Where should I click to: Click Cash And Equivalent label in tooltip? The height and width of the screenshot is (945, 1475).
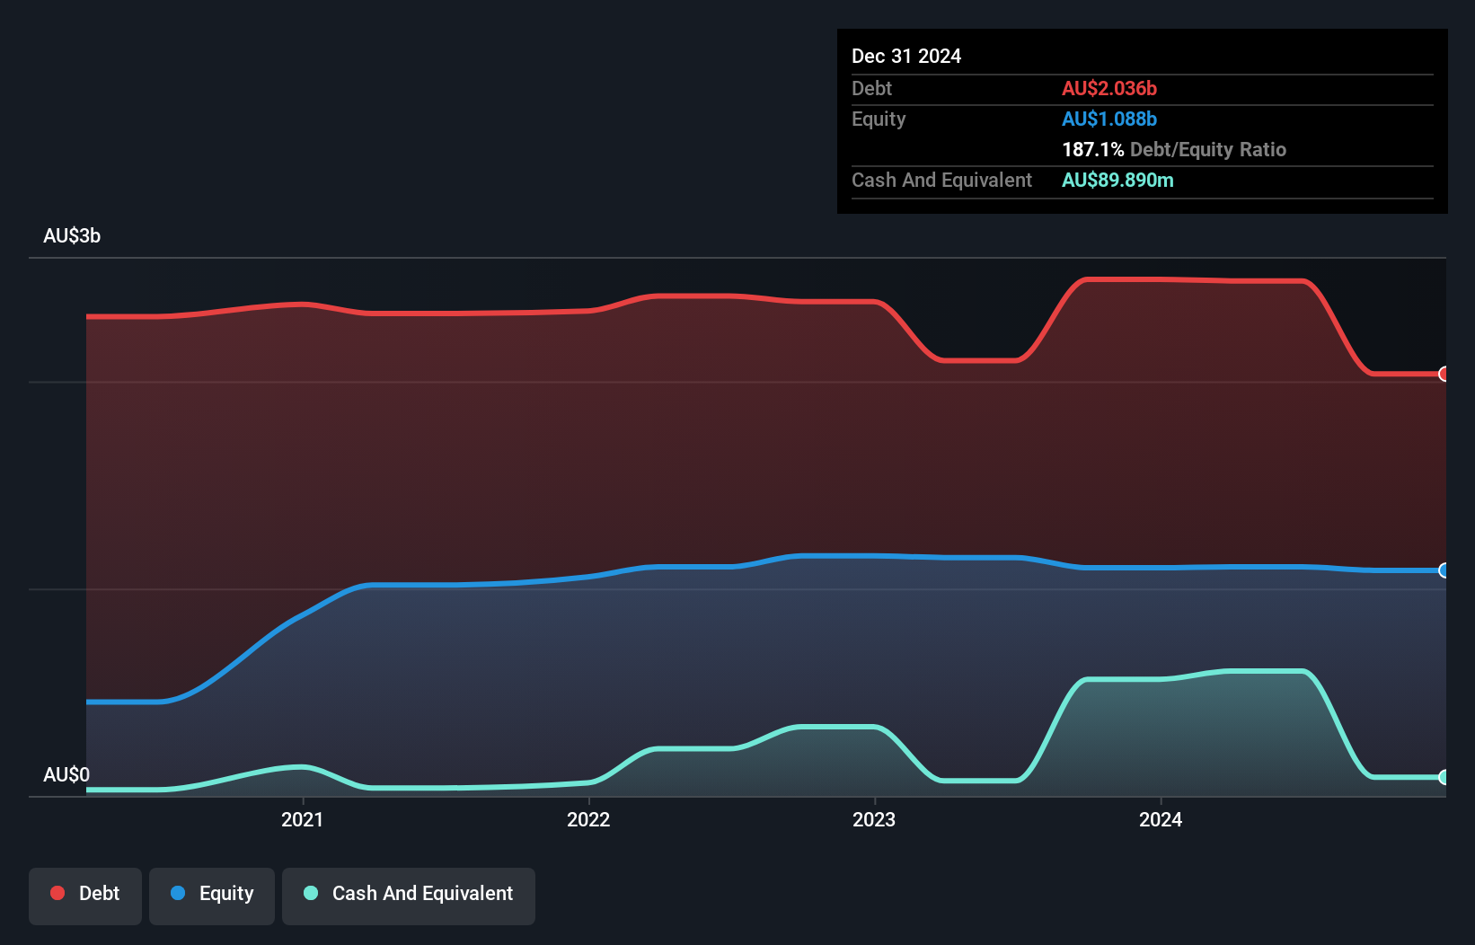(x=941, y=180)
